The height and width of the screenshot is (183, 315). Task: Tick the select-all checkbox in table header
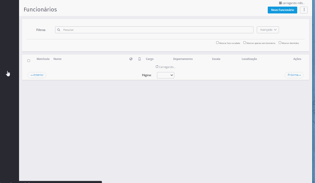[29, 61]
